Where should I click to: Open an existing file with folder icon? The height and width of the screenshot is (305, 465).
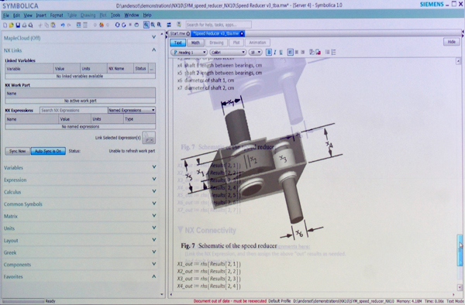point(12,26)
